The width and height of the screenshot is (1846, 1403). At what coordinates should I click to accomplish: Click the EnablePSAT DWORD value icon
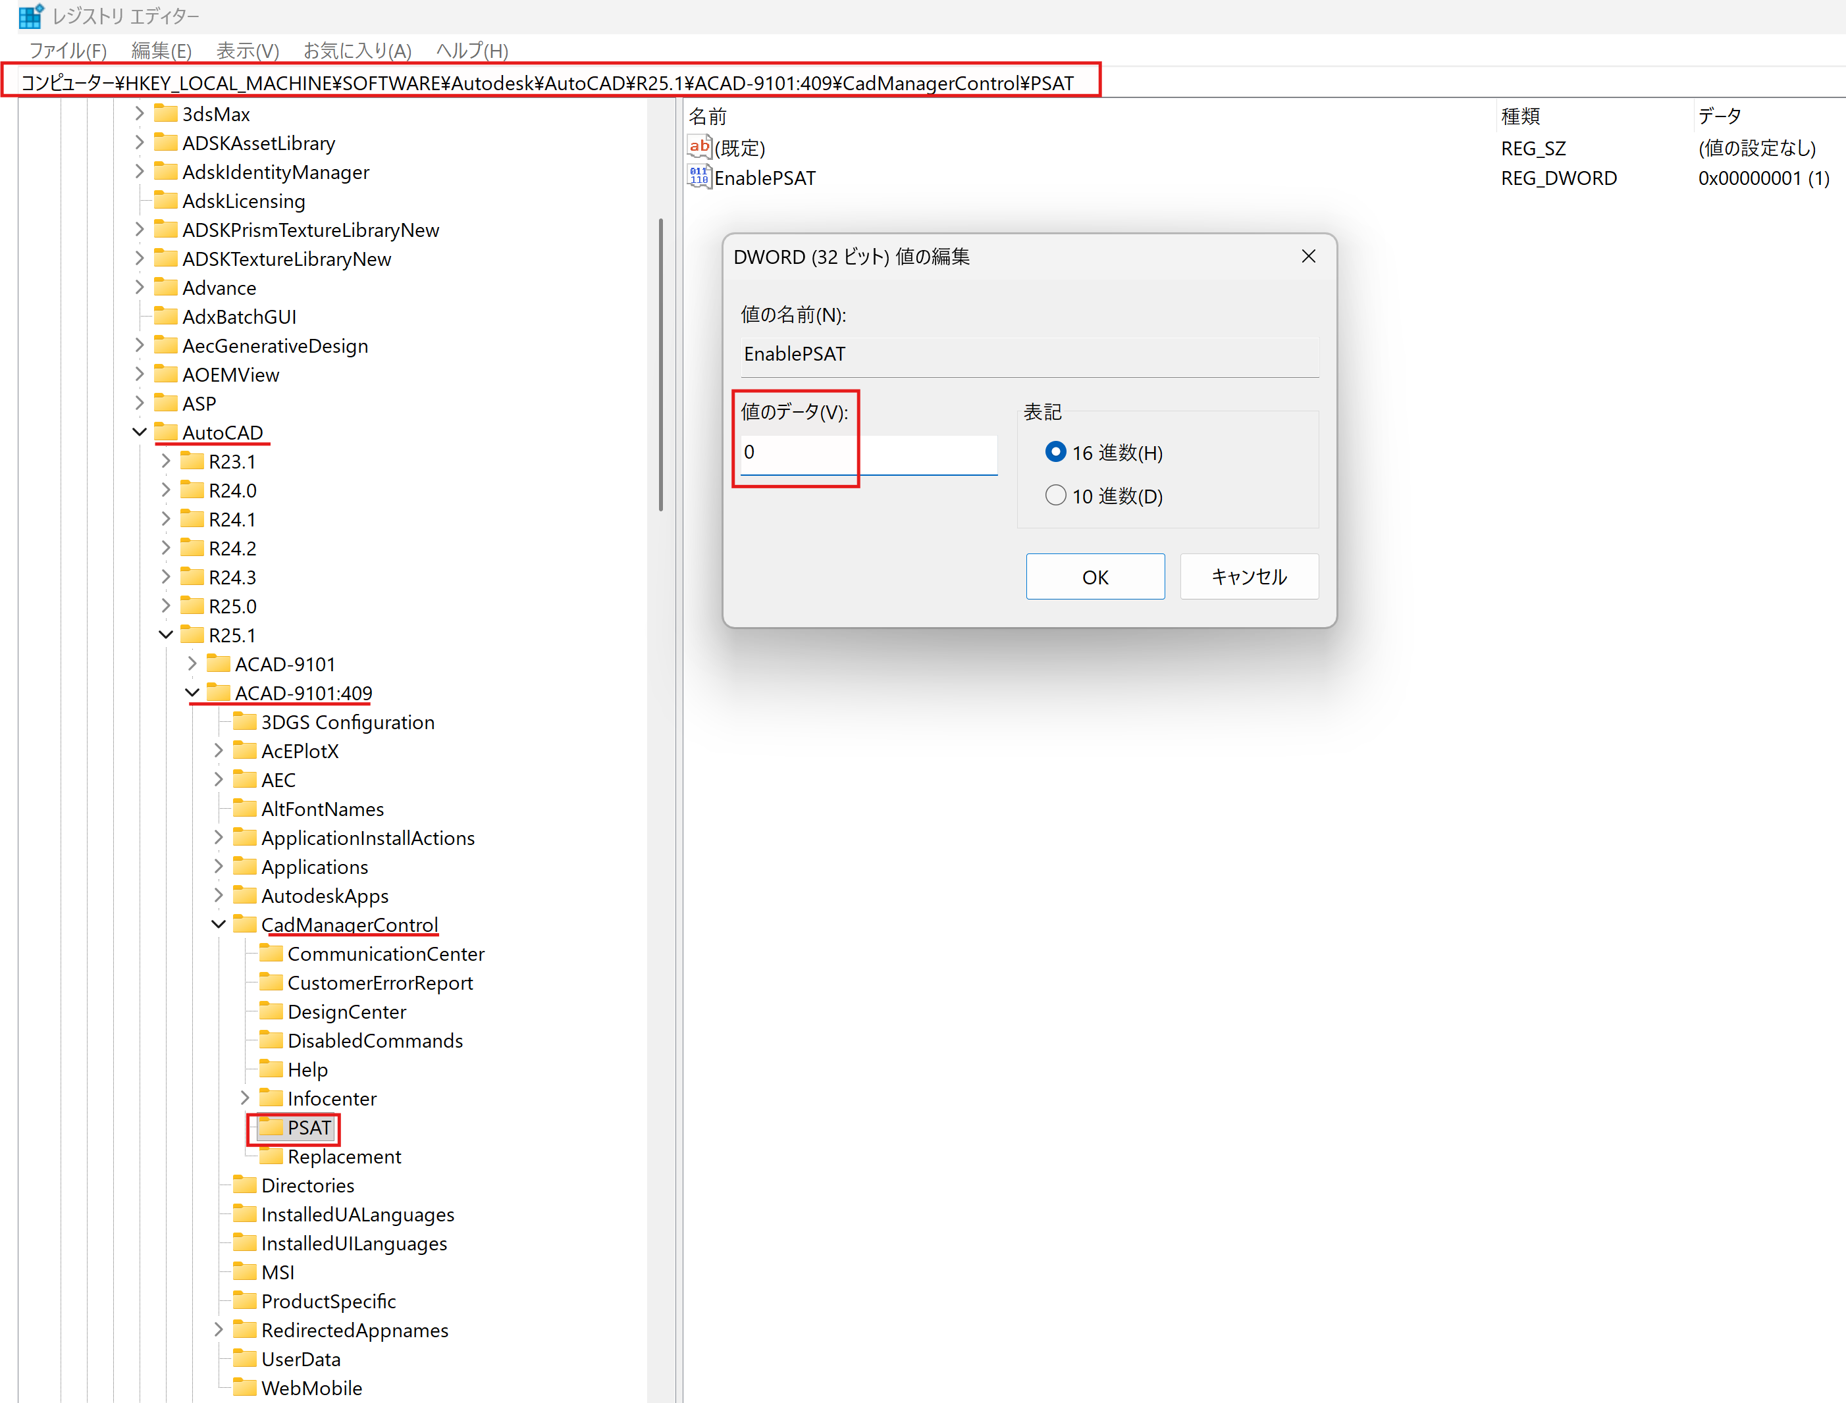click(x=699, y=177)
